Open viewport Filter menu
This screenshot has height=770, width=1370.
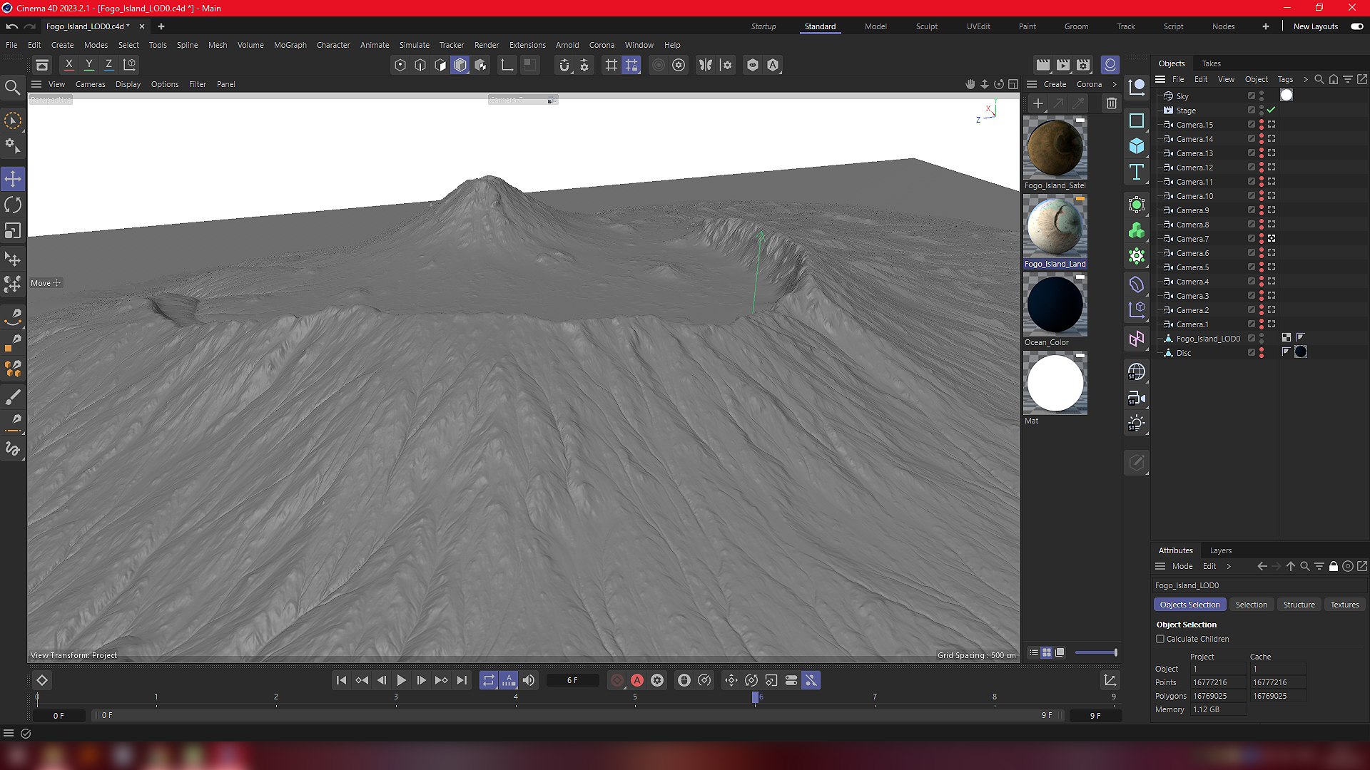pyautogui.click(x=197, y=84)
